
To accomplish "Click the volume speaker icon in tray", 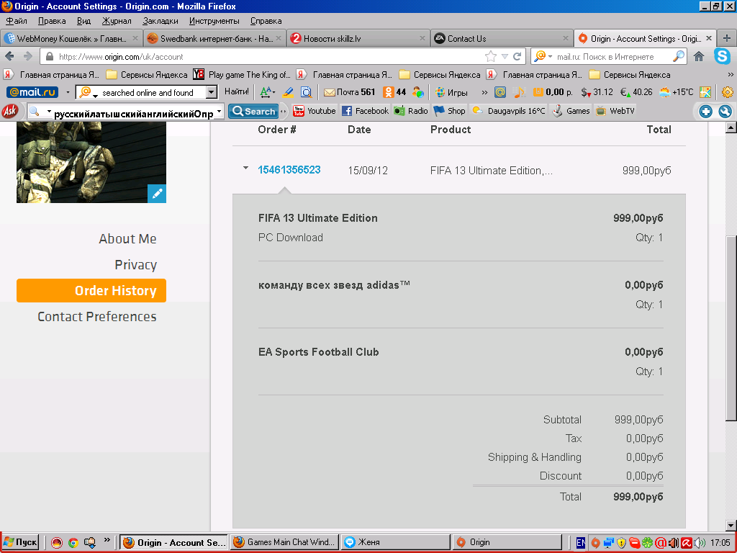I will tap(700, 543).
